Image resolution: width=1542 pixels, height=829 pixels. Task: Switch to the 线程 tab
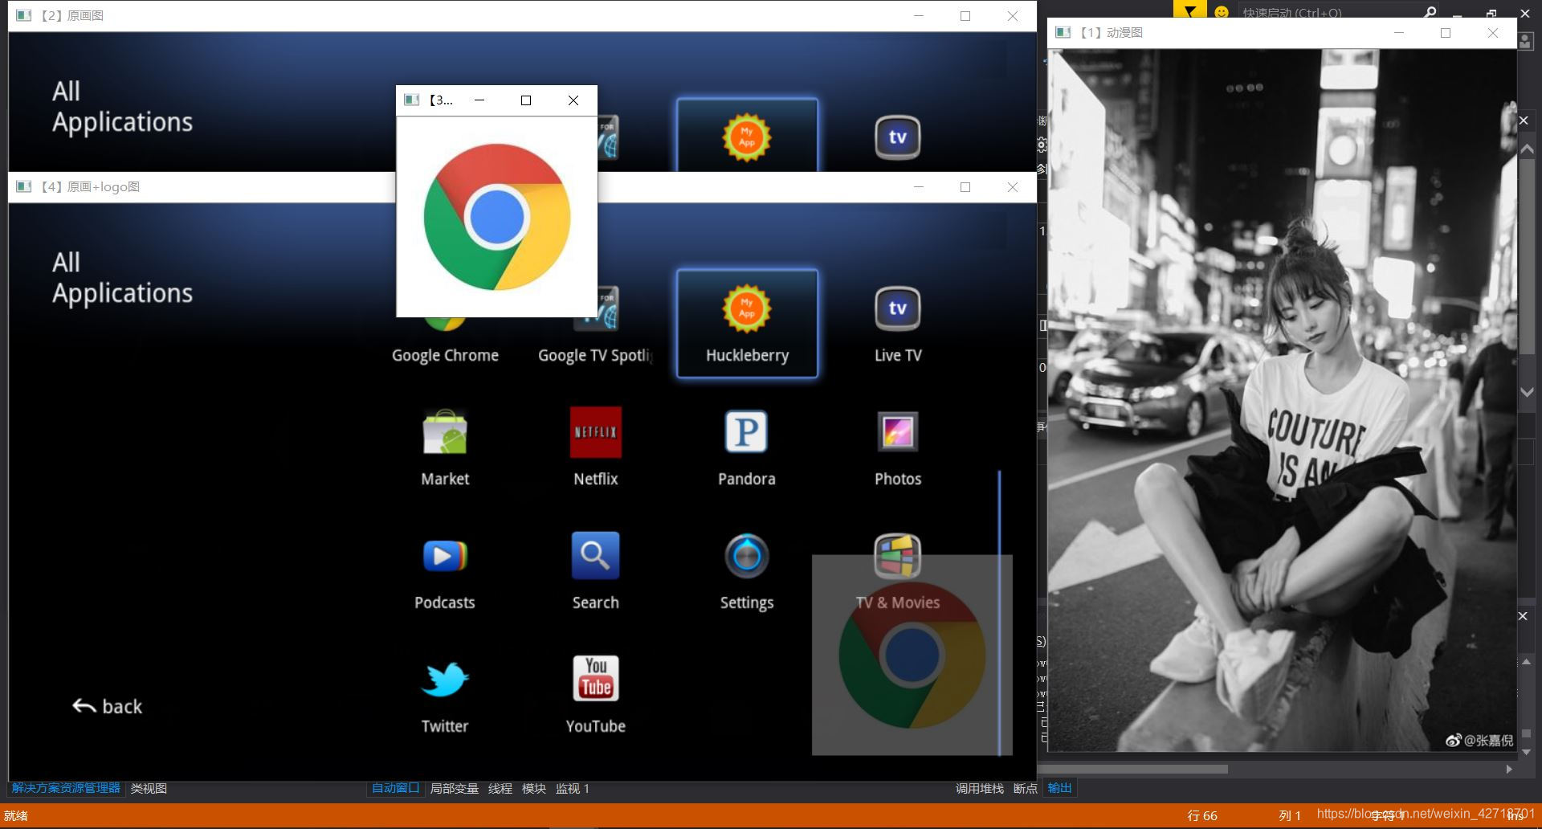coord(500,788)
